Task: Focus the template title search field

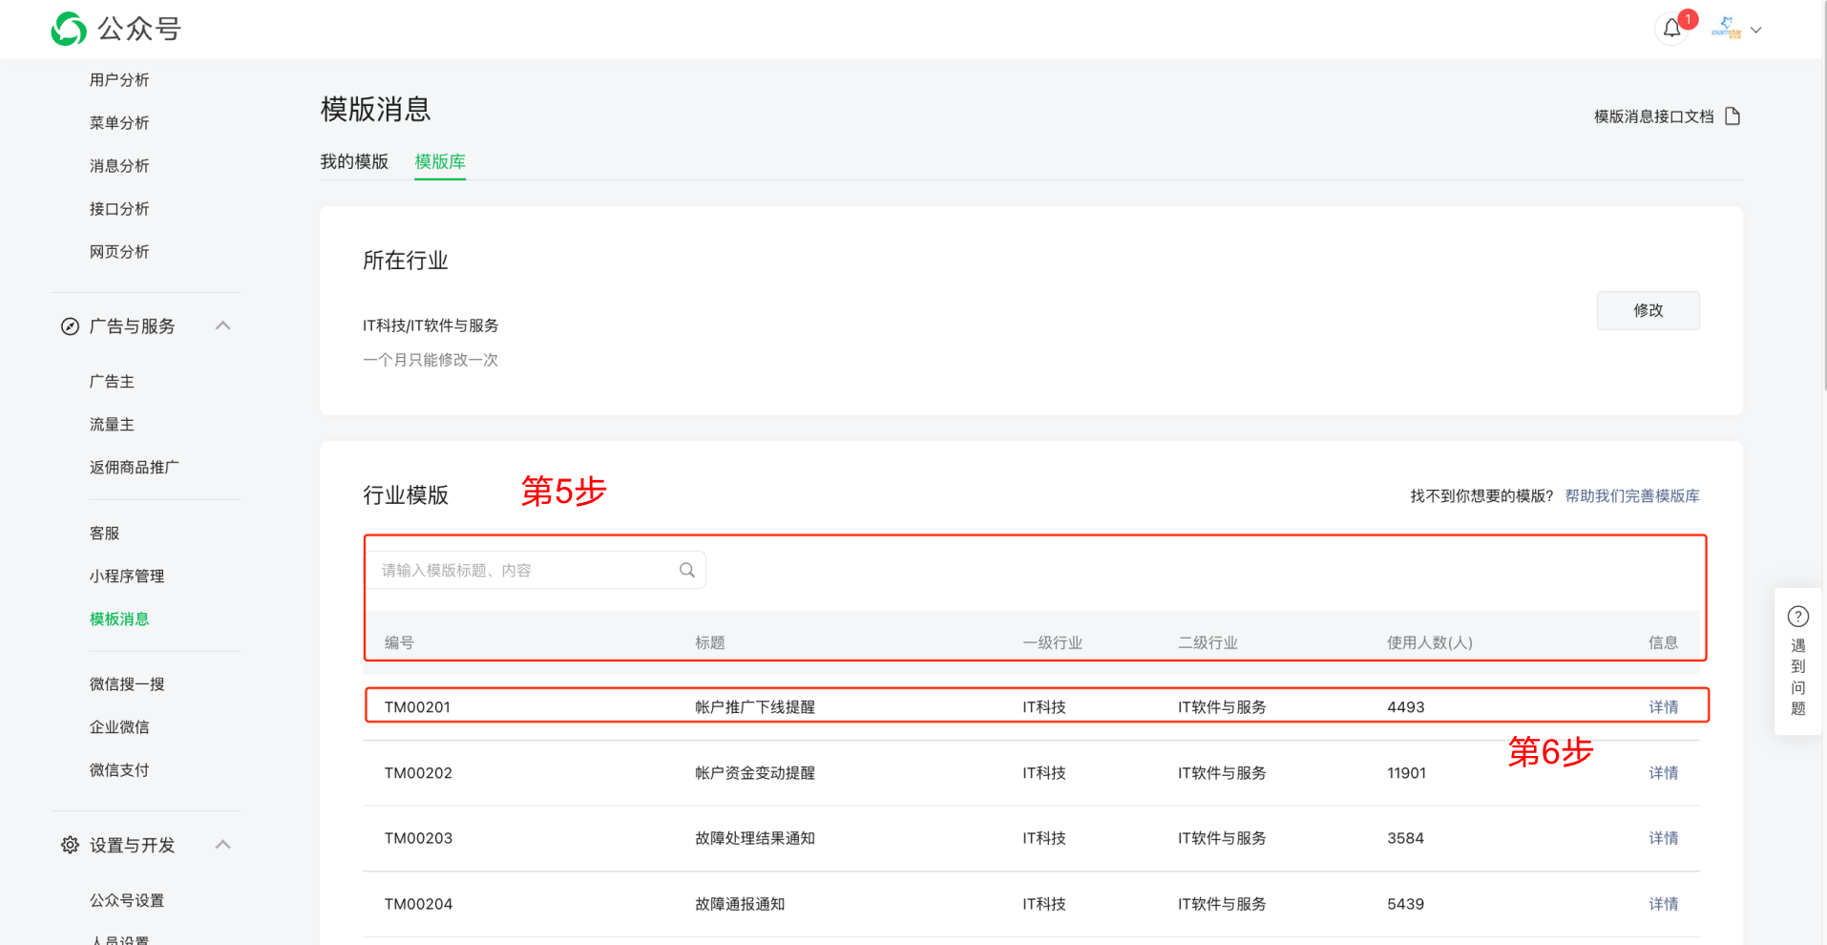Action: [525, 570]
